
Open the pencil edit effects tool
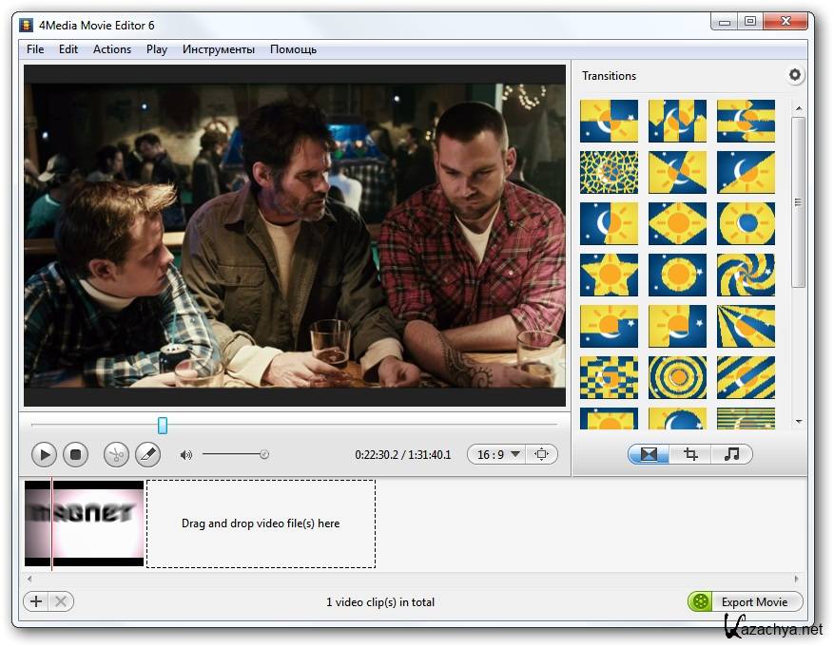tap(147, 454)
